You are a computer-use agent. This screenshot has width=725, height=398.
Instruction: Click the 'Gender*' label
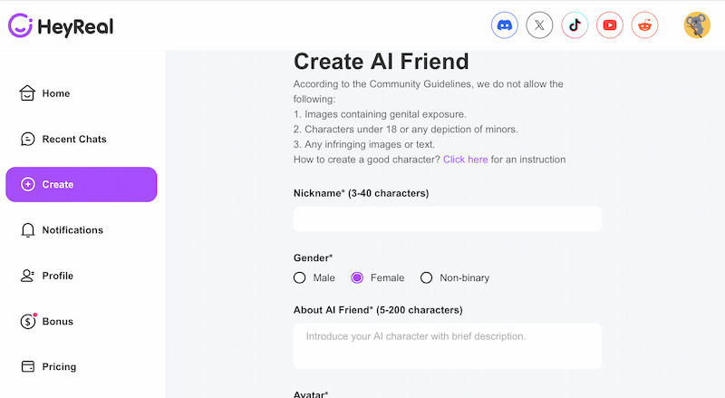coord(313,257)
